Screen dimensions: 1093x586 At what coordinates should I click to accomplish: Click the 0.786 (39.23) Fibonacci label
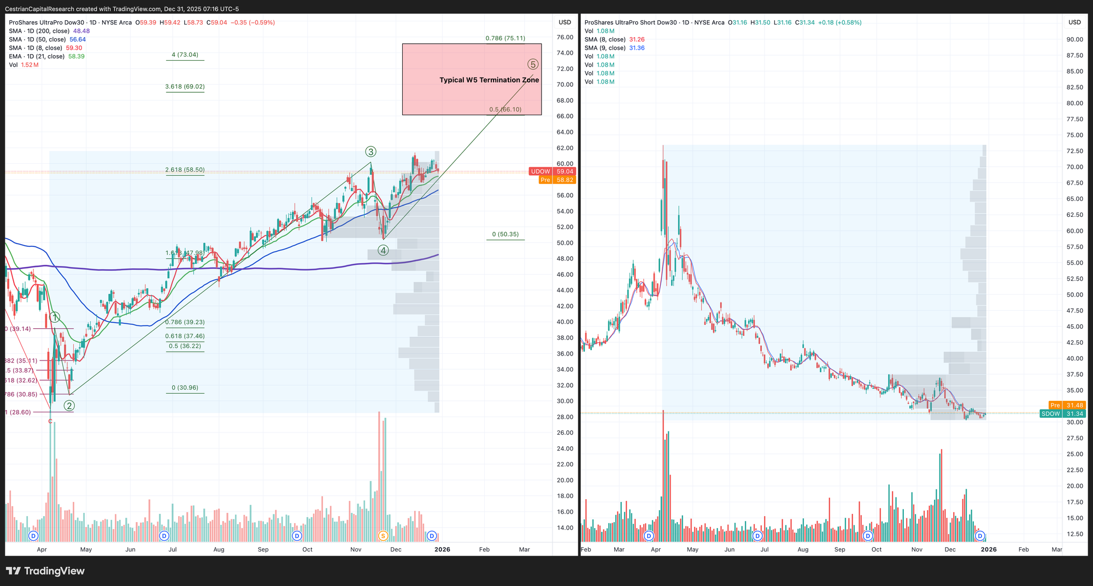pos(185,322)
